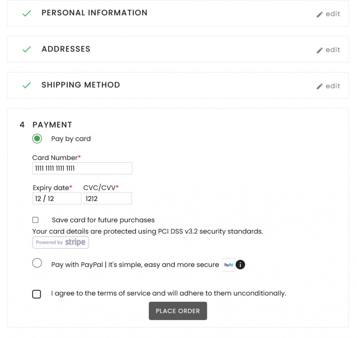Expand the Addresses section header
357x338 pixels.
66,49
